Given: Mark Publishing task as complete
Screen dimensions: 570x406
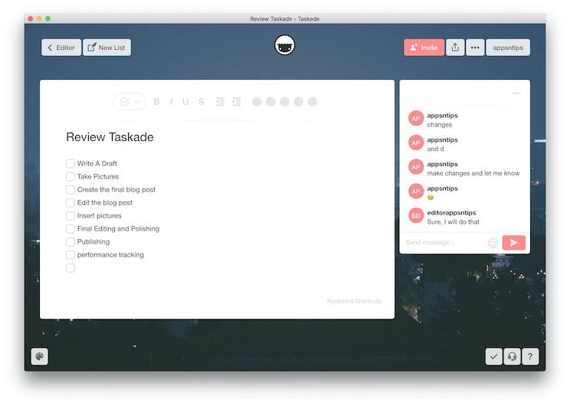Looking at the screenshot, I should [x=70, y=242].
